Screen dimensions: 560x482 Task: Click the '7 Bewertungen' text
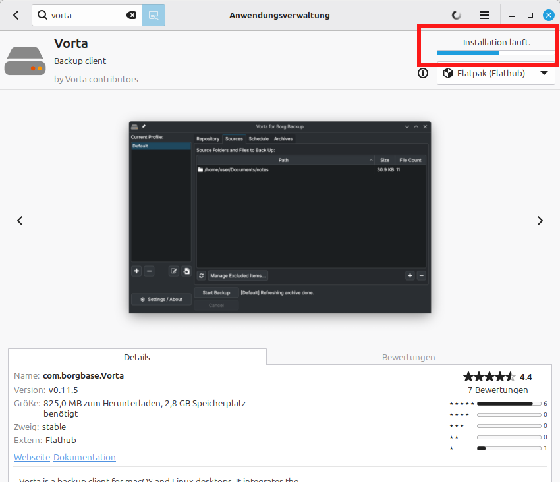[x=498, y=390]
